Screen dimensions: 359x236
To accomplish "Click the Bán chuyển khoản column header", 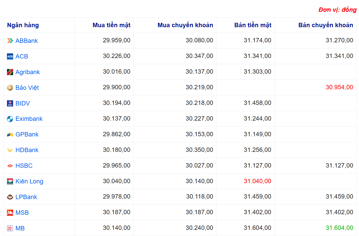I will (325, 25).
